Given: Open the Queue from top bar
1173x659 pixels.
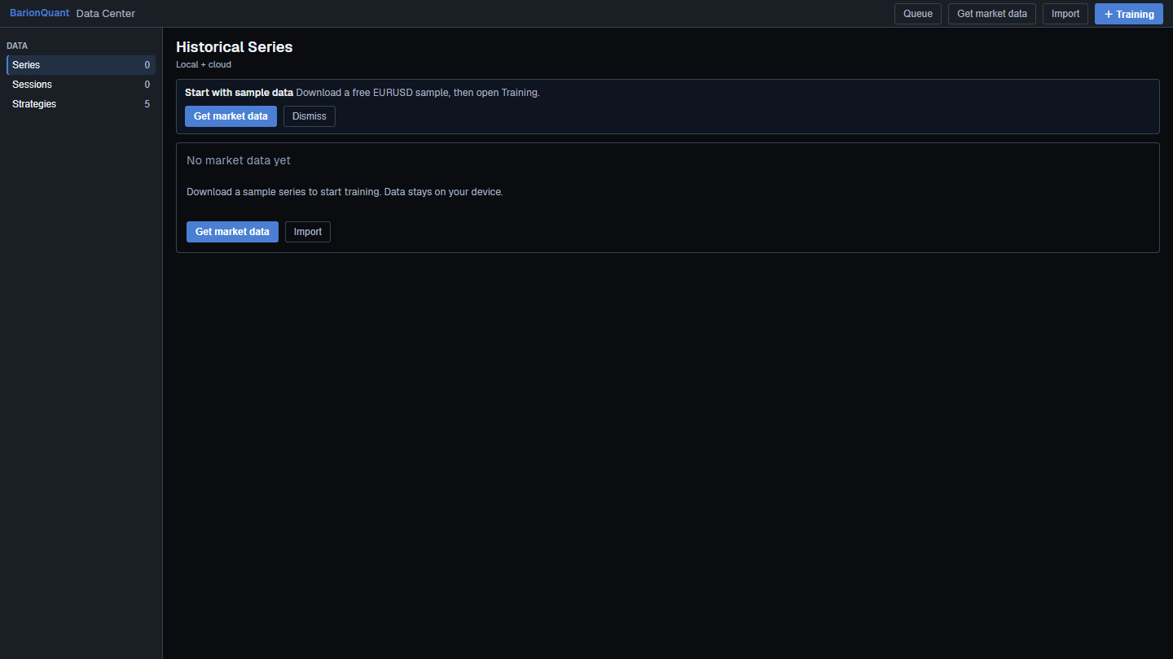Looking at the screenshot, I should tap(918, 14).
